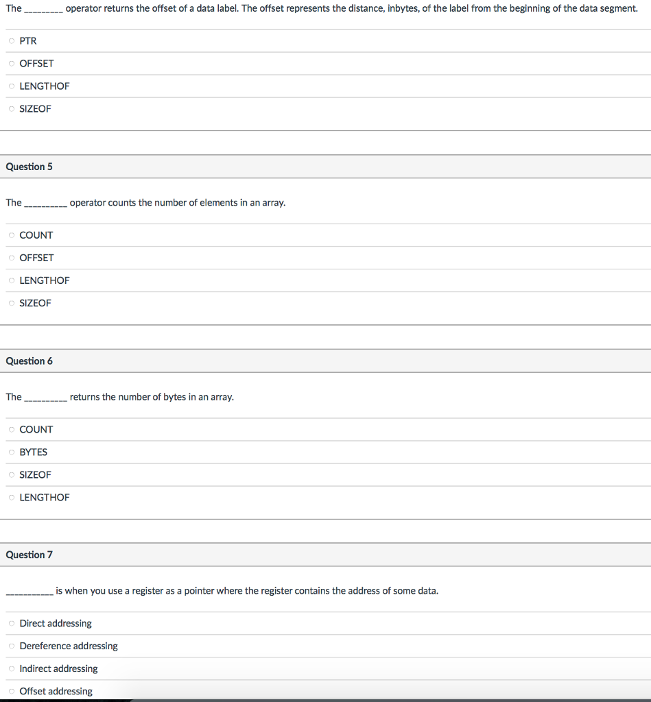Choose OFFSET for the data label question
The image size is (651, 702).
pyautogui.click(x=12, y=63)
